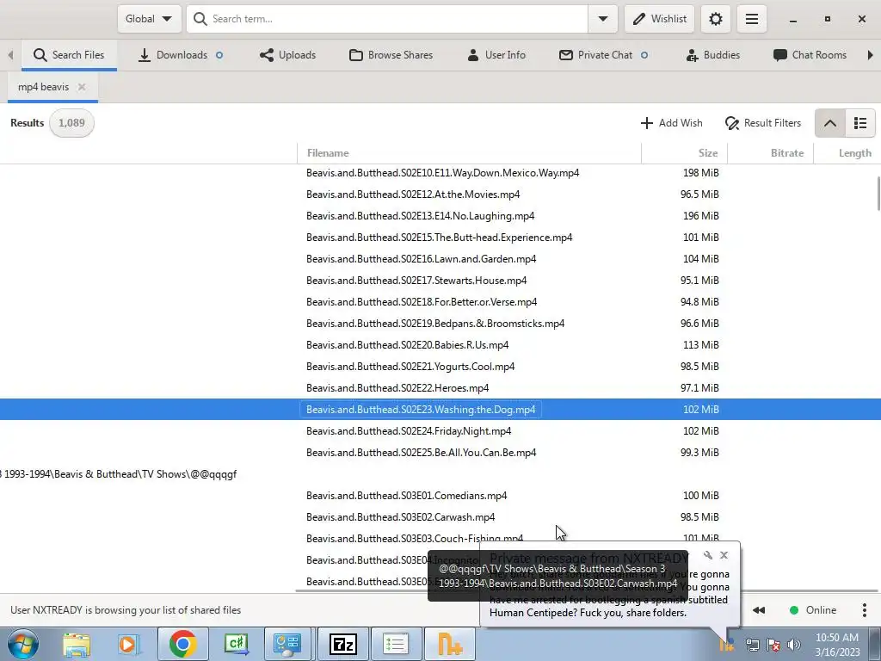The image size is (881, 661).
Task: Sort by Filename column header
Action: 469,153
